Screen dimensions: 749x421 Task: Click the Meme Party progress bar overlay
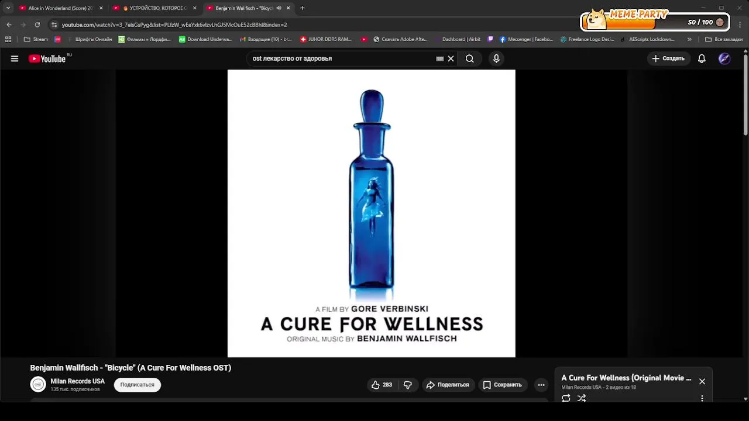[x=655, y=22]
